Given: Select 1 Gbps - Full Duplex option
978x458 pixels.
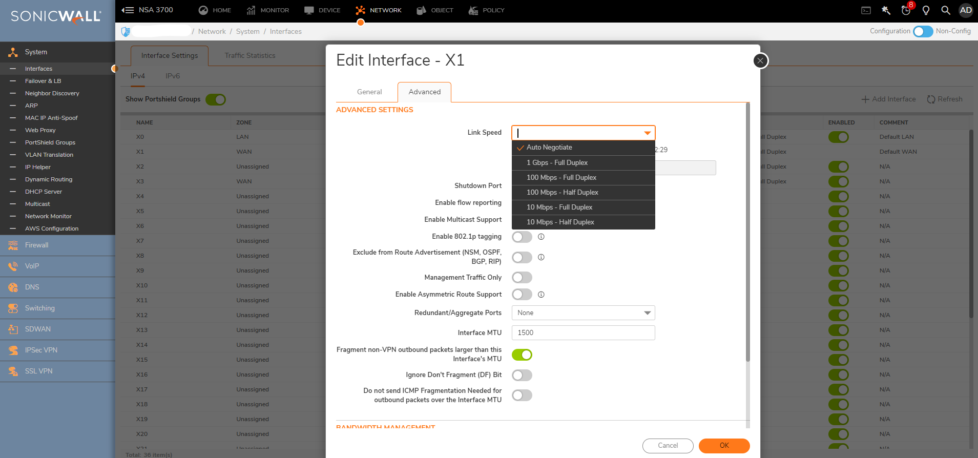Looking at the screenshot, I should tap(557, 163).
